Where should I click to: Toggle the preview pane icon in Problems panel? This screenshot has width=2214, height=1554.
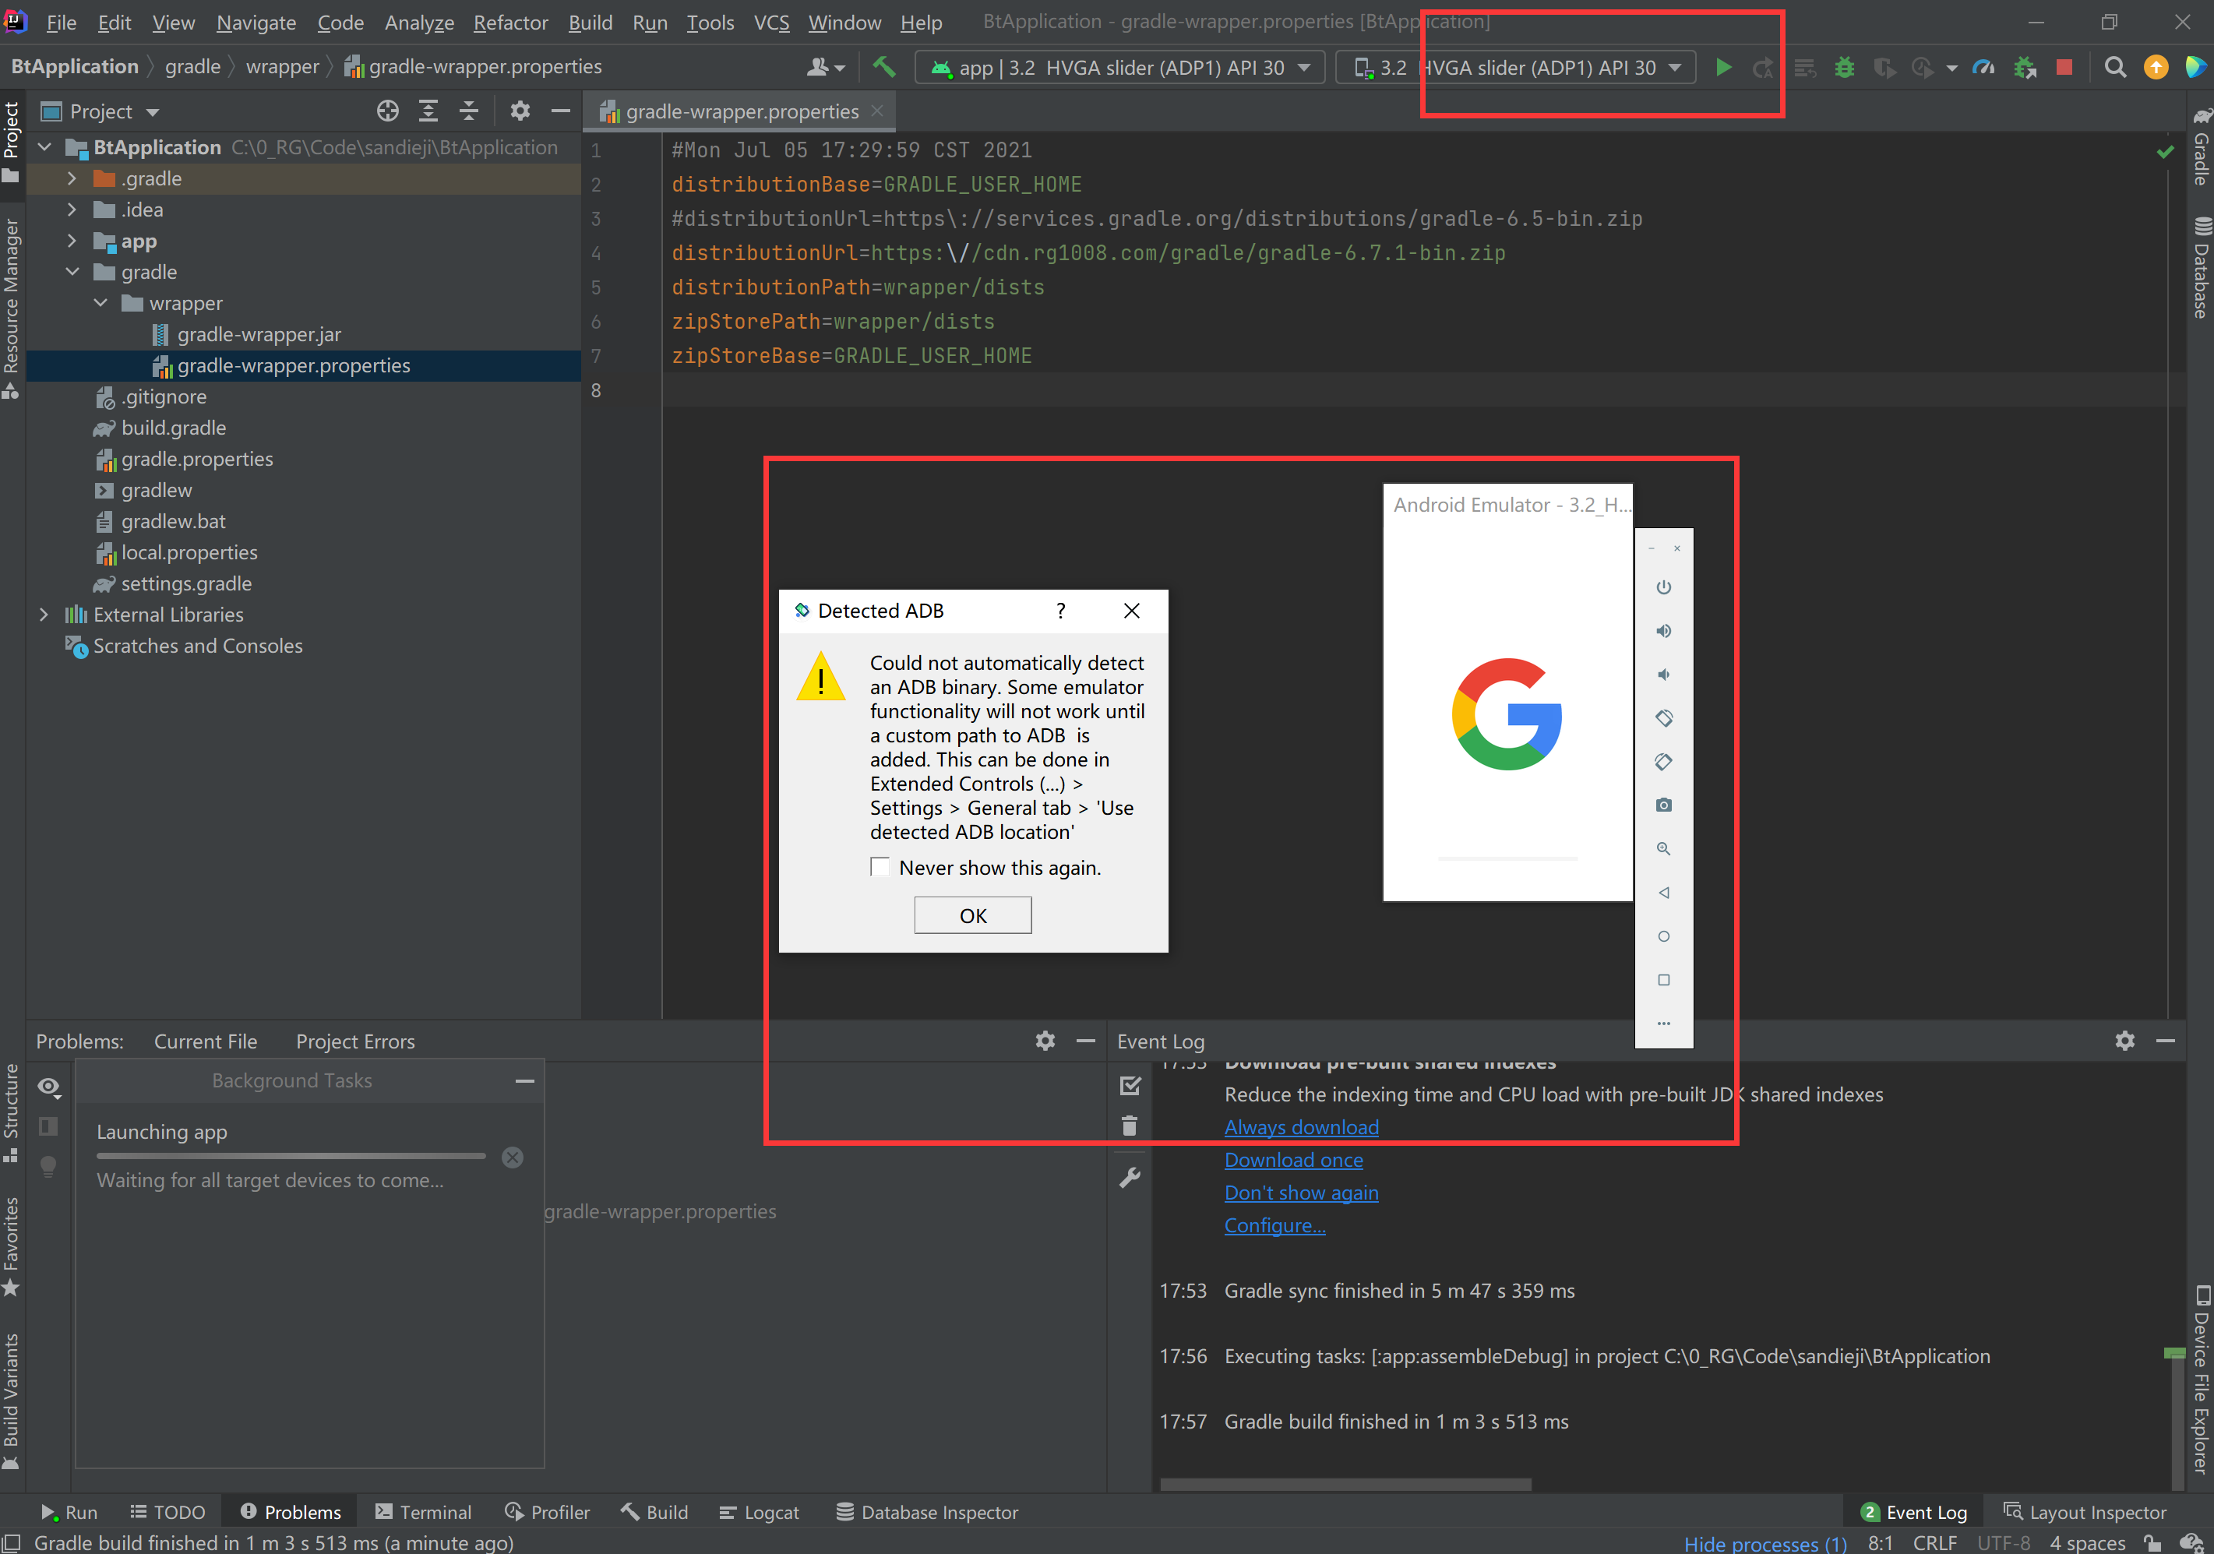(48, 1126)
